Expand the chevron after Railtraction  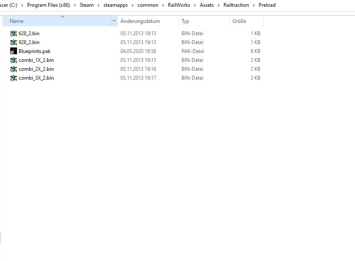tap(254, 5)
